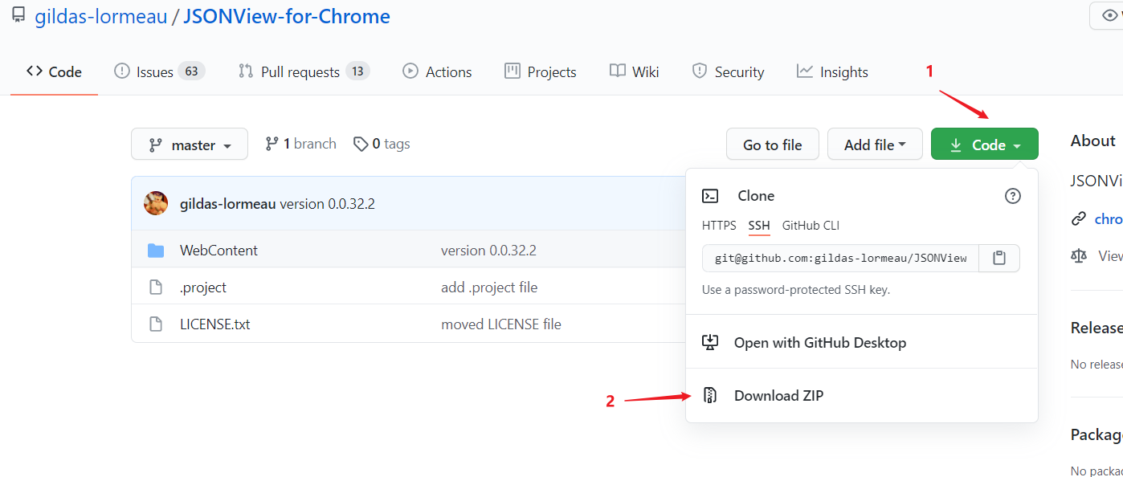Click the SSH clone URL field
This screenshot has height=477, width=1123.
click(840, 259)
